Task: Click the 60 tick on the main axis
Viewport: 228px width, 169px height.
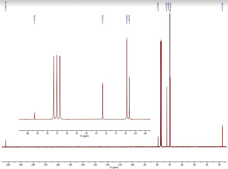Action: coord(182,165)
